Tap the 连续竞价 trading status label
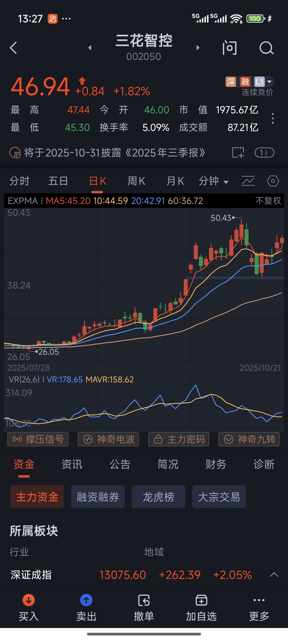This screenshot has height=640, width=288. point(258,92)
